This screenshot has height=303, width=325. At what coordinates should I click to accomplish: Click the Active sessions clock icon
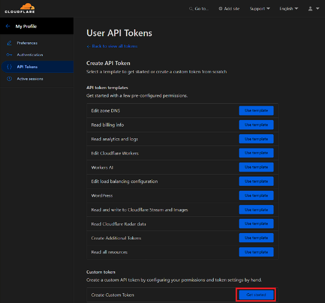pyautogui.click(x=9, y=79)
